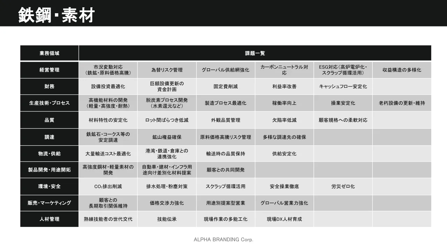Select the 現場DX人材育成 cell

click(284, 219)
